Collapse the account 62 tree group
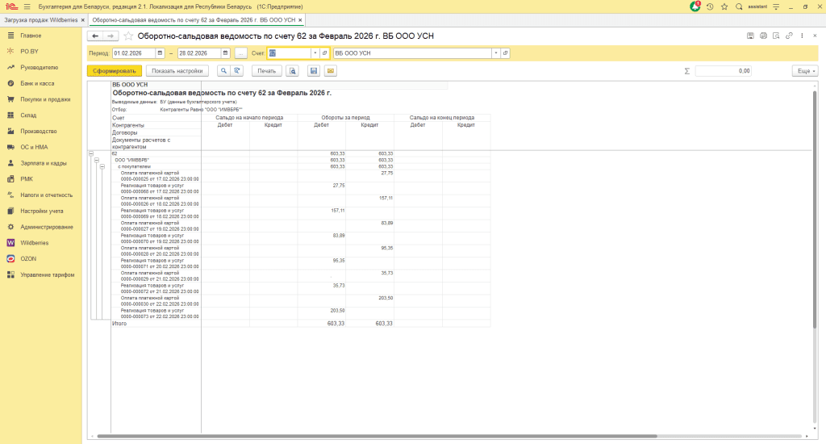Viewport: 826px width, 444px height. pos(90,153)
